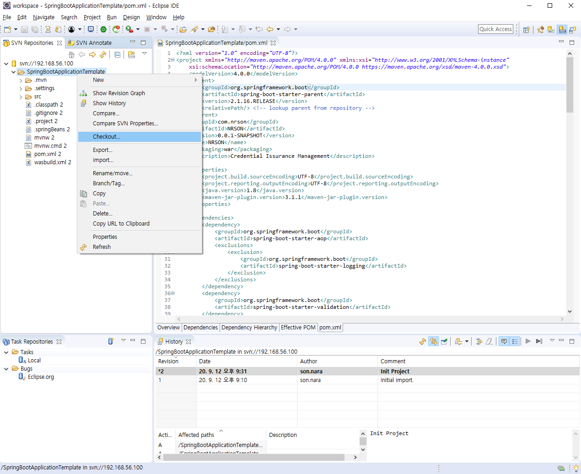
Task: Select revision 1 row in History
Action: 367,380
